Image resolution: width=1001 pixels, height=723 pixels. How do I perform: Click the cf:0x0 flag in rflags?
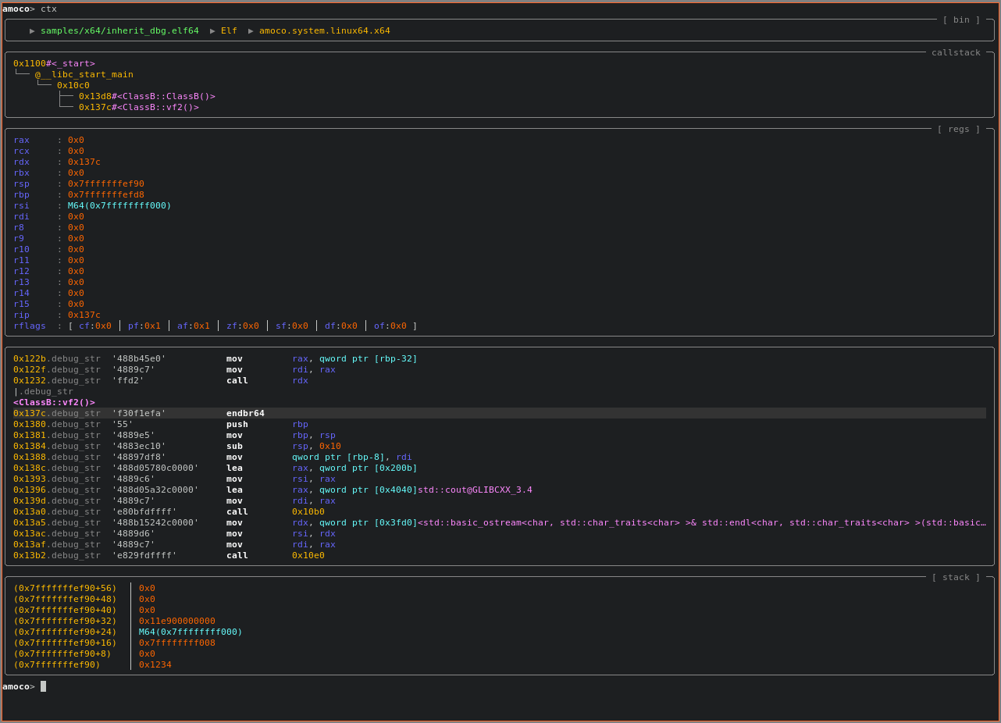95,326
